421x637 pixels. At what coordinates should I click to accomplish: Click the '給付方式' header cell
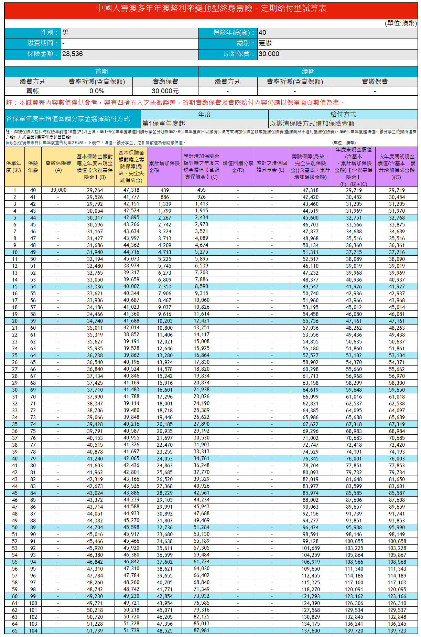point(343,114)
